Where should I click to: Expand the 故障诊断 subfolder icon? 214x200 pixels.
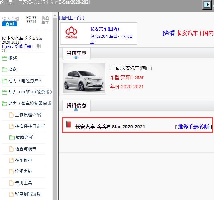[x=12, y=138]
